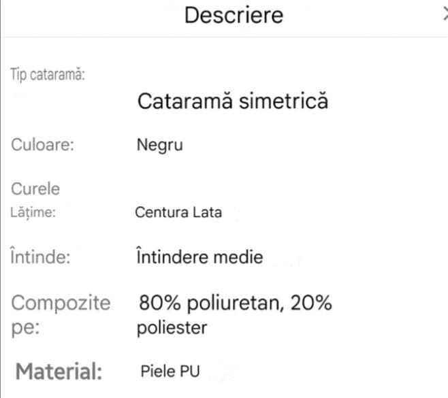Click the 'Centura Lata' width value
This screenshot has width=448, height=398.
(178, 212)
